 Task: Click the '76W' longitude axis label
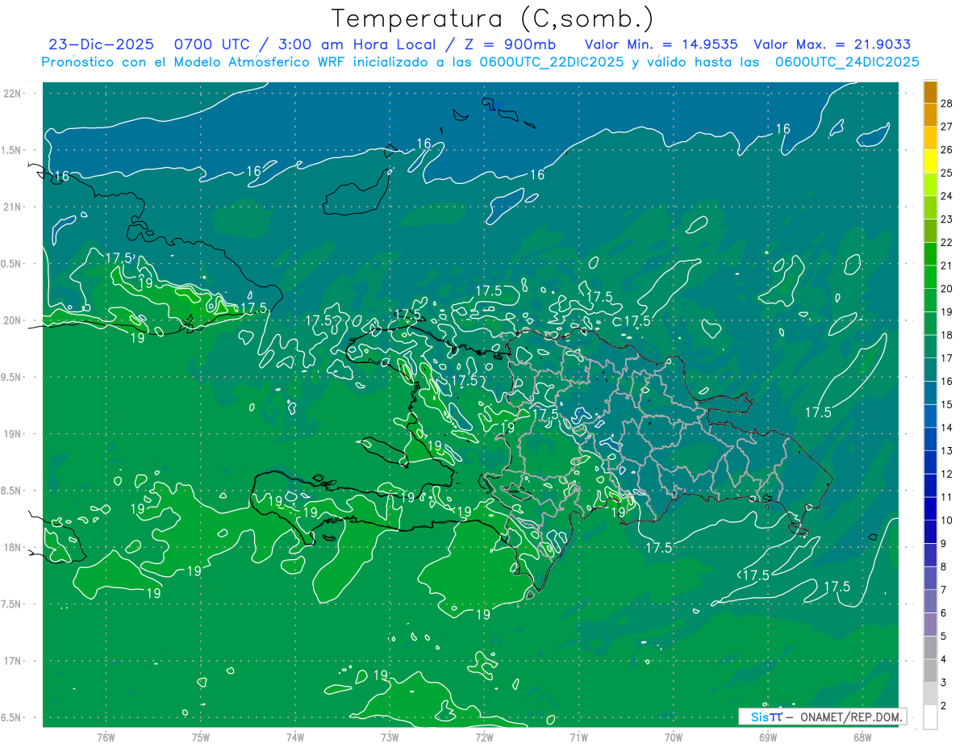tap(106, 738)
